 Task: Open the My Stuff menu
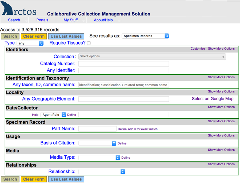[x=70, y=20]
